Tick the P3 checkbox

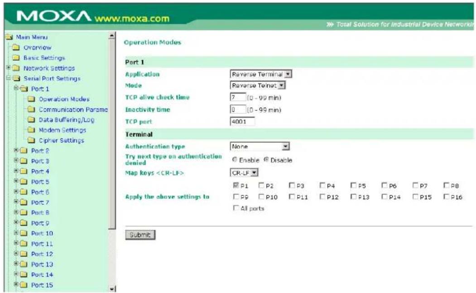(x=292, y=185)
